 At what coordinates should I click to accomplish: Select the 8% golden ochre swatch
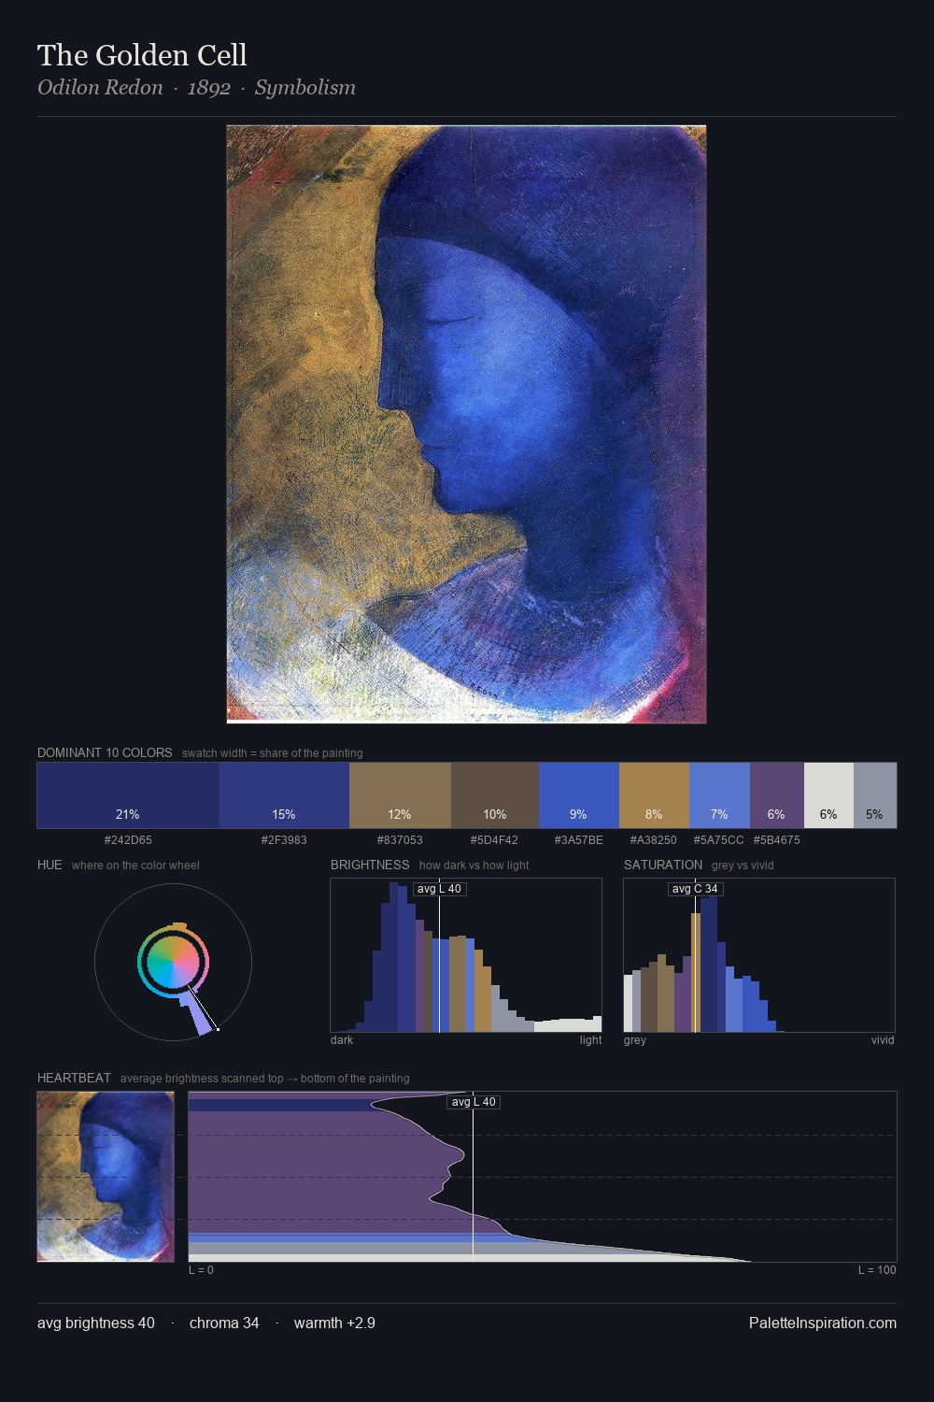pos(654,795)
